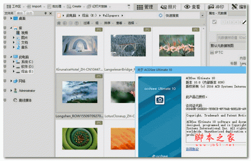The image size is (251, 161).
Task: Select 文档 documents library in the tree
Action: pyautogui.click(x=24, y=43)
